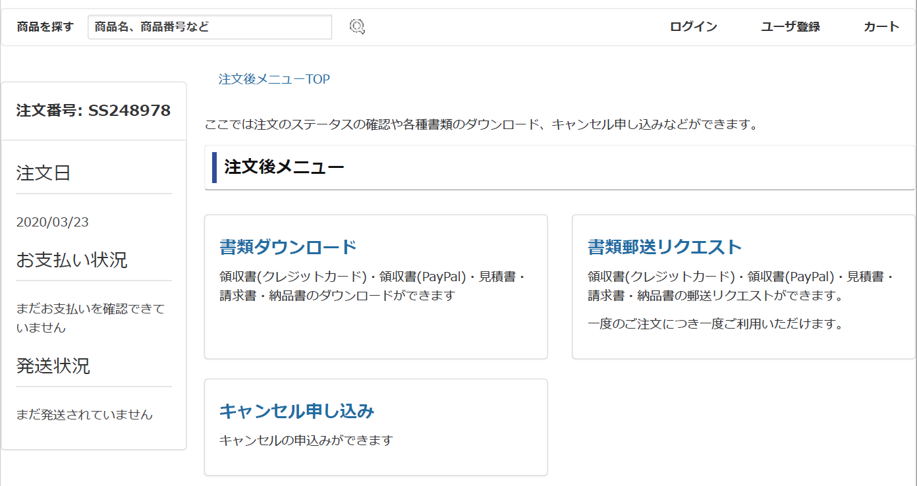This screenshot has width=917, height=486.
Task: Click the magnifying glass search icon
Action: pyautogui.click(x=357, y=27)
